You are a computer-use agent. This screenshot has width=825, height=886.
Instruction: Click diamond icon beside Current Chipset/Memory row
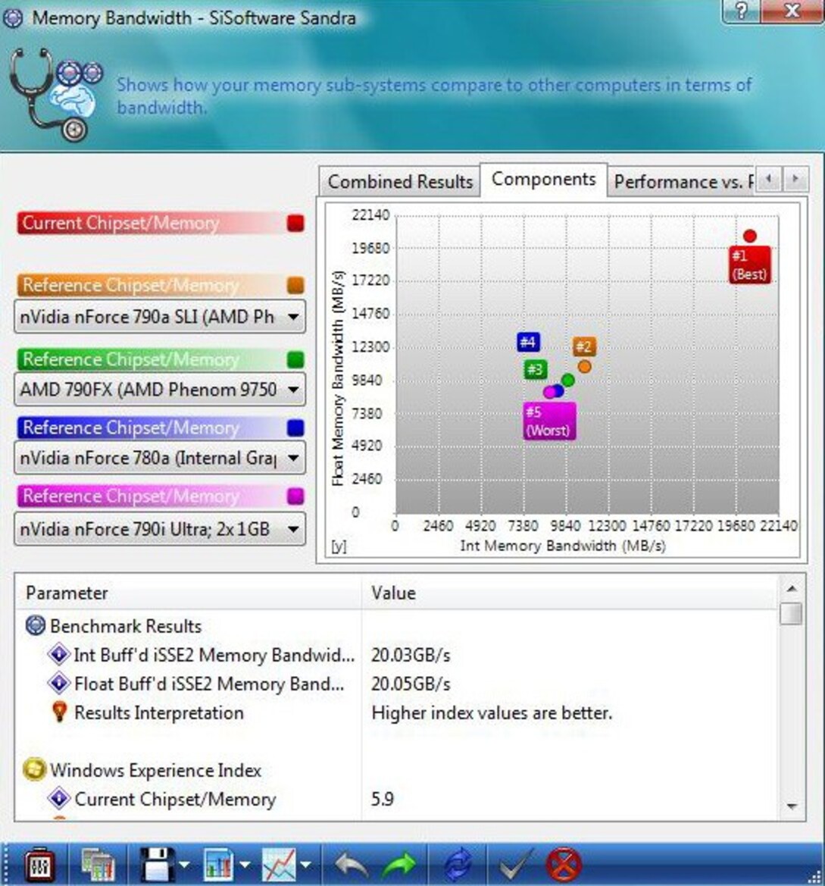59,798
